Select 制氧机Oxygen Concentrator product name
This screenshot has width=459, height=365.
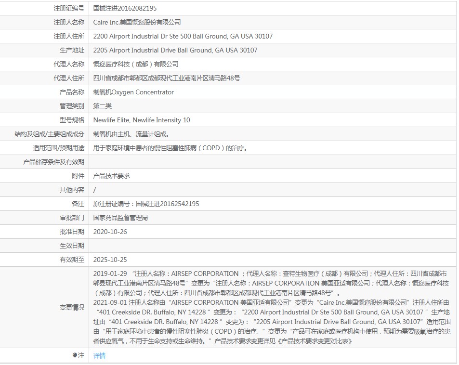tap(133, 92)
